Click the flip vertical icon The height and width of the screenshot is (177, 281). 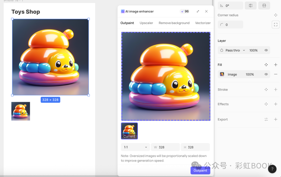pos(264,5)
